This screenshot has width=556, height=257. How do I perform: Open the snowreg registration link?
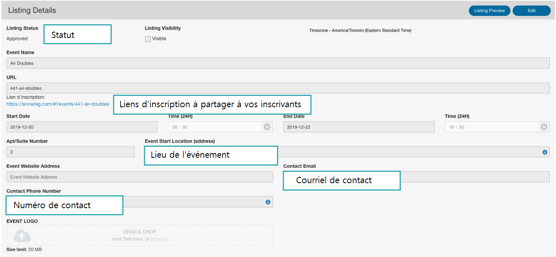(x=58, y=104)
